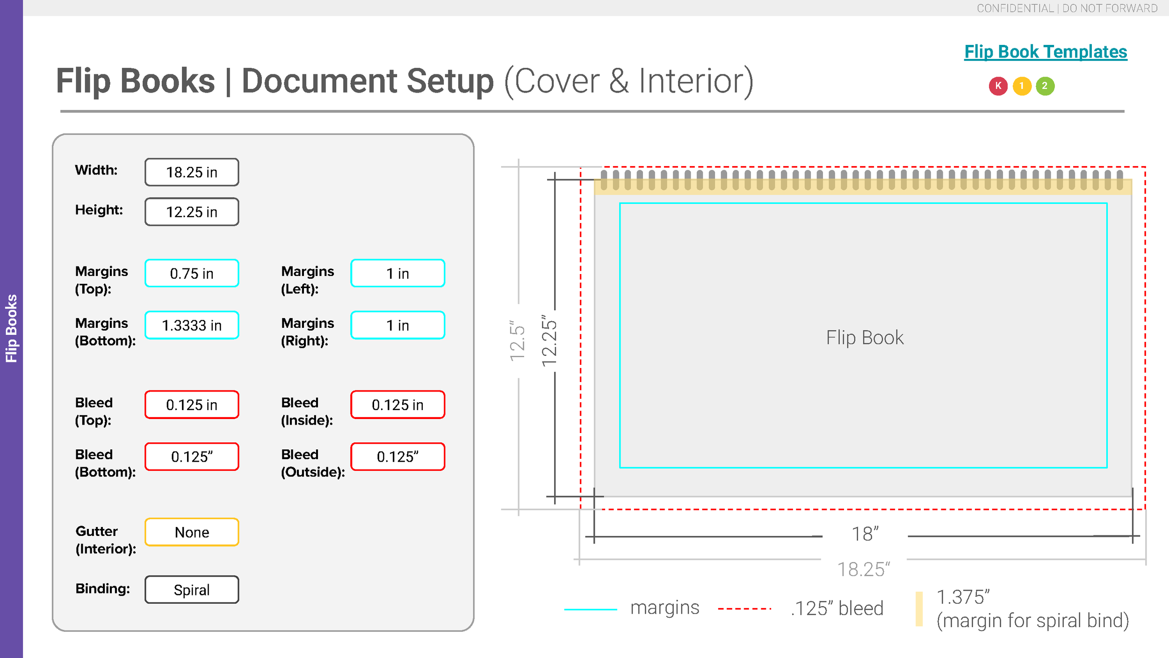Click the red K circle badge
Image resolution: width=1169 pixels, height=658 pixels.
tap(998, 86)
